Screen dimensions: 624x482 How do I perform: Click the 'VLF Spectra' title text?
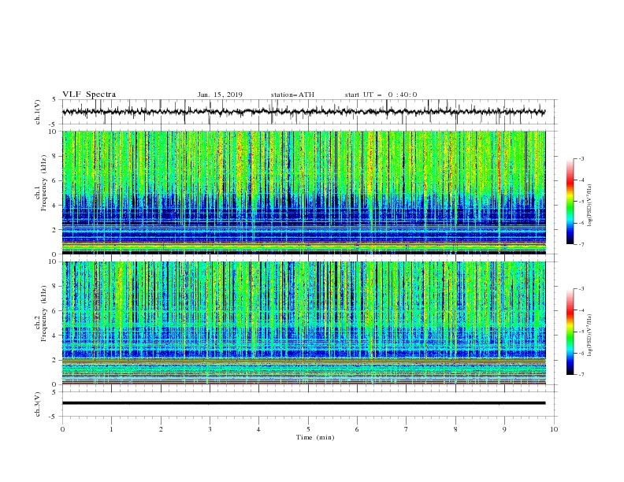tap(89, 95)
